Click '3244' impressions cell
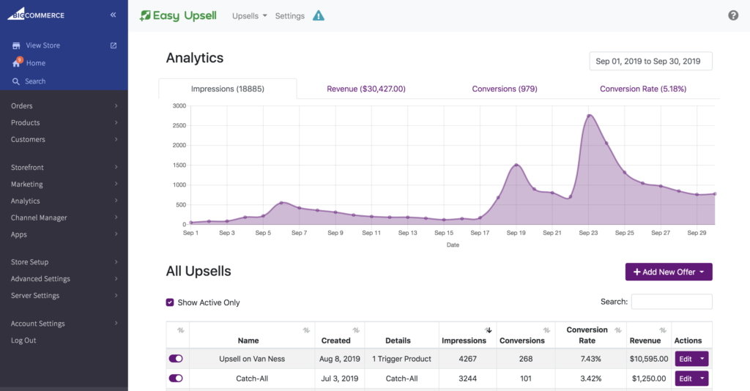Screen dimensions: 750x391 pos(467,378)
